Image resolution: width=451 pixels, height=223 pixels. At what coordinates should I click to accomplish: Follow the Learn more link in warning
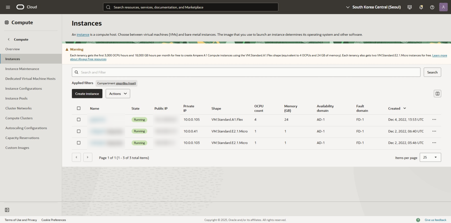[439, 55]
